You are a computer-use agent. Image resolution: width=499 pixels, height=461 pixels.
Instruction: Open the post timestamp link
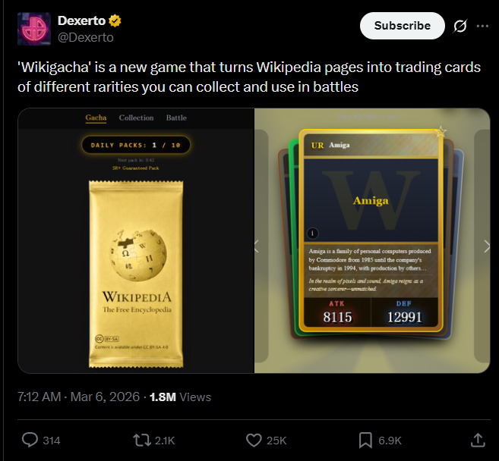tap(78, 397)
